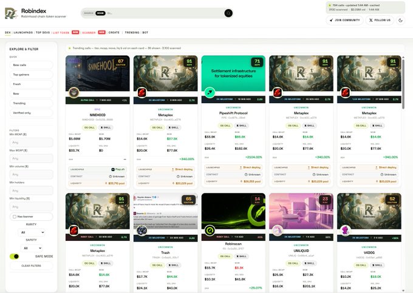The height and width of the screenshot is (293, 413).
Task: Focus the Min volume input field
Action: (32, 174)
